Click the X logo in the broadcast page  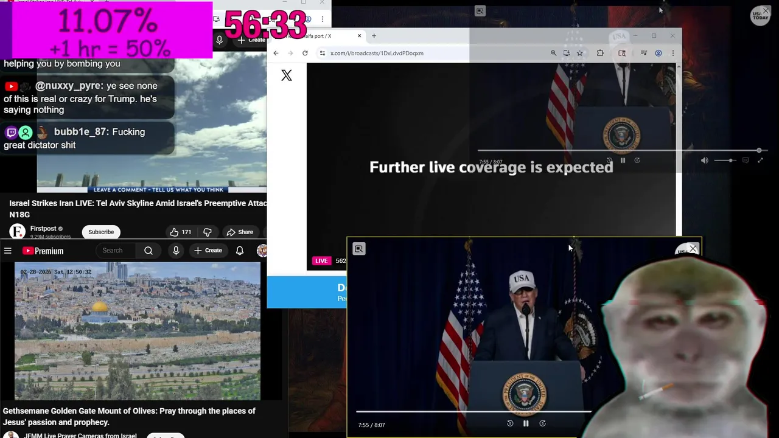[x=287, y=75]
